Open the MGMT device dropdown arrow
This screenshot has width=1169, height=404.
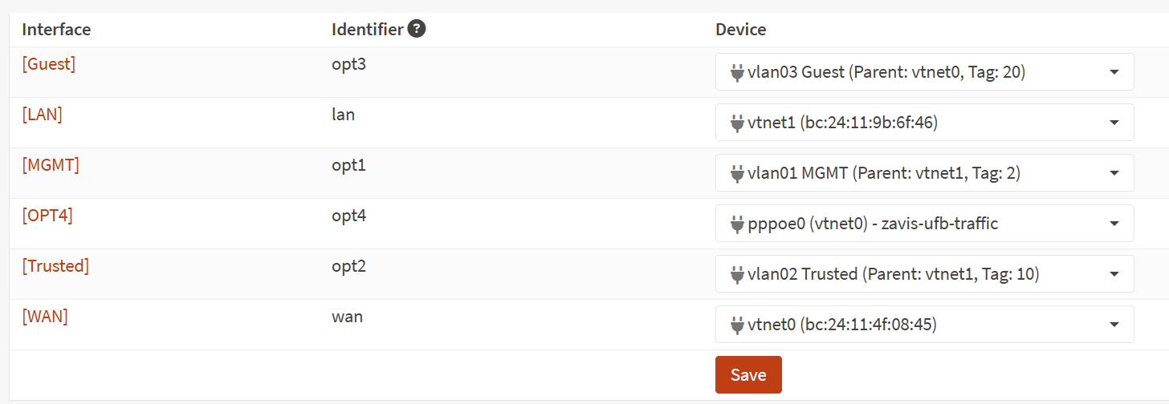point(1114,174)
